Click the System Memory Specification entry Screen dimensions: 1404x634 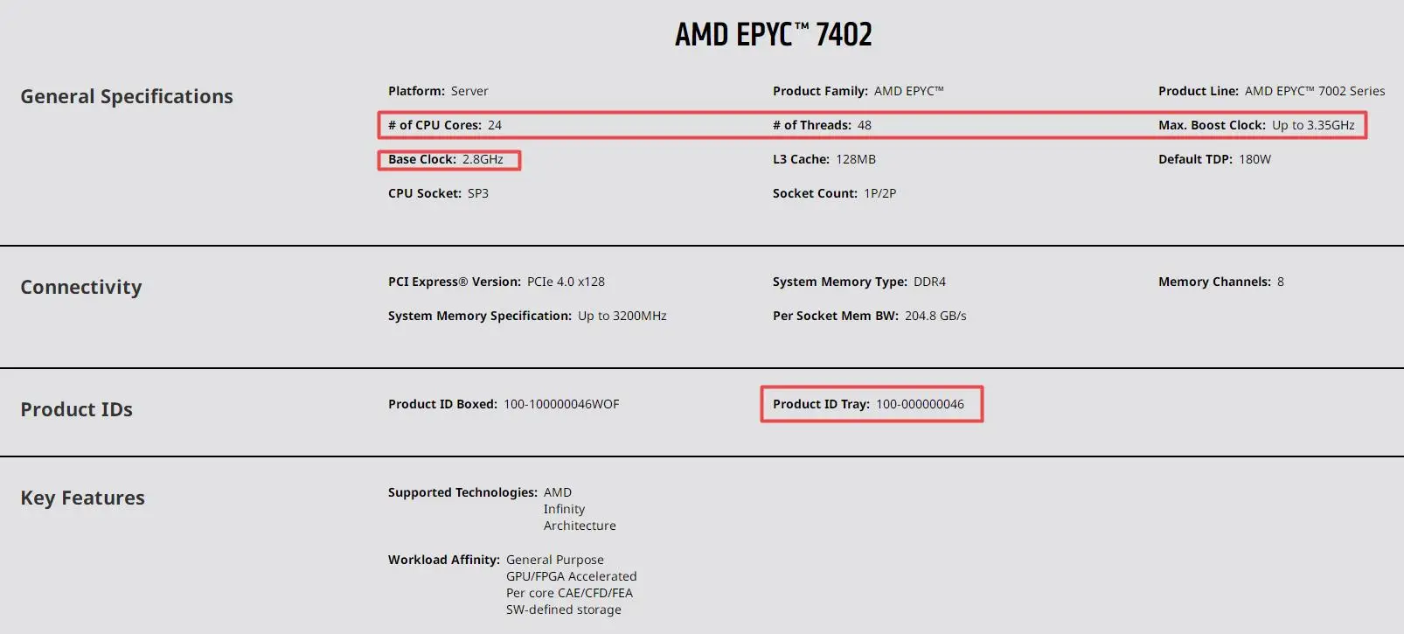[527, 316]
